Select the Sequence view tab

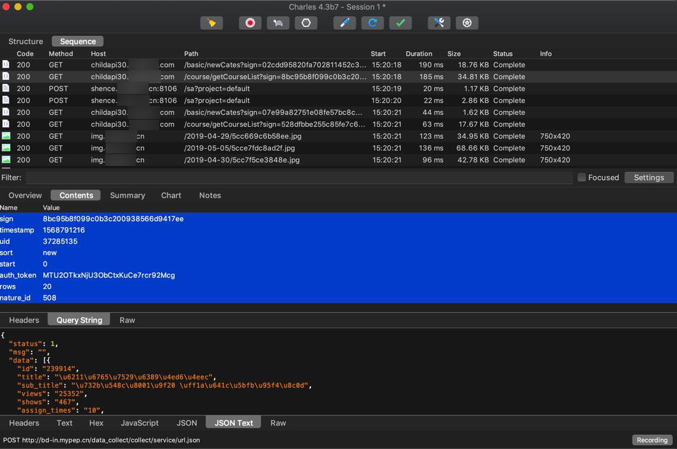tap(78, 42)
